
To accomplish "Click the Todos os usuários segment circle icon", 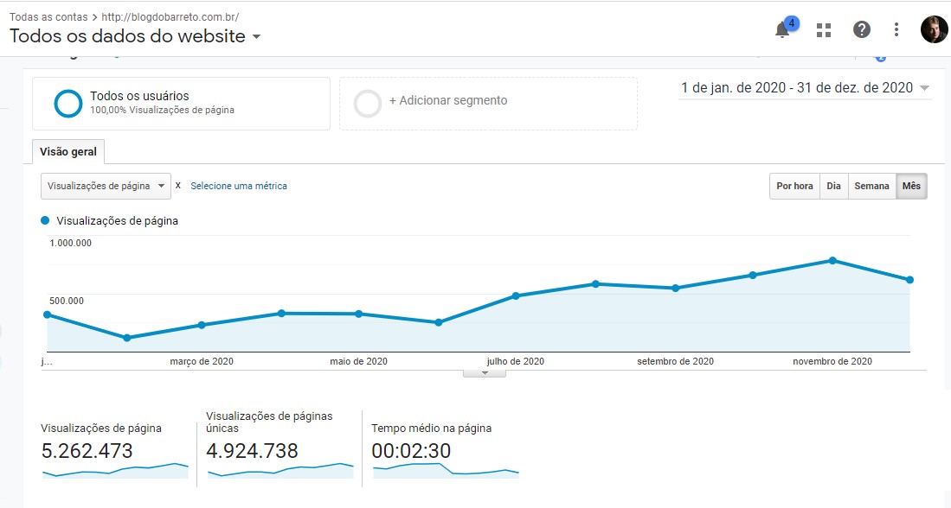I will (x=68, y=103).
